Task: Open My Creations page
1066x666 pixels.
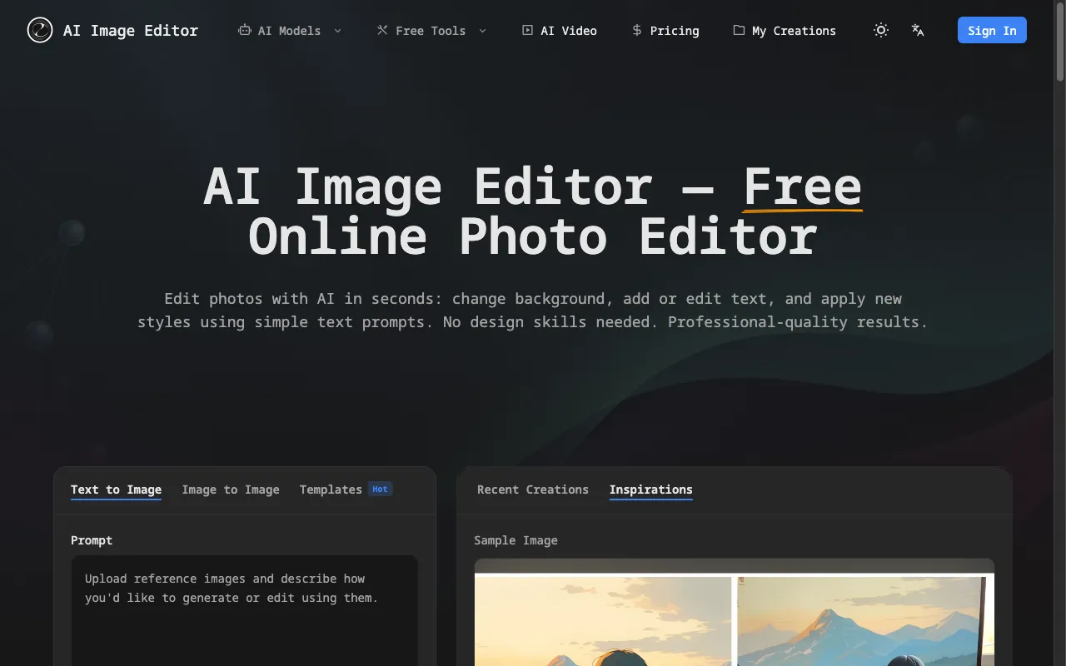Action: pos(785,31)
